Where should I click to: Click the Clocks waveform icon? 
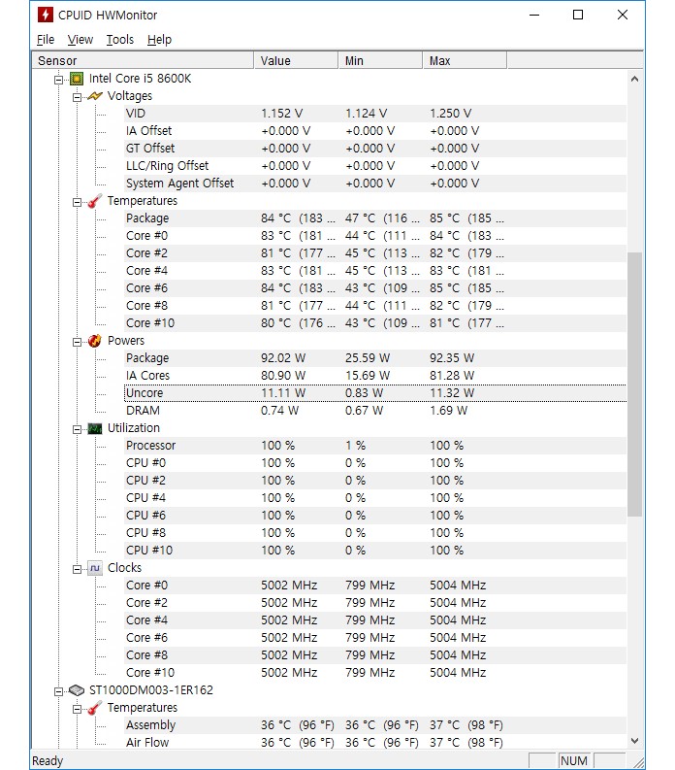(x=95, y=568)
